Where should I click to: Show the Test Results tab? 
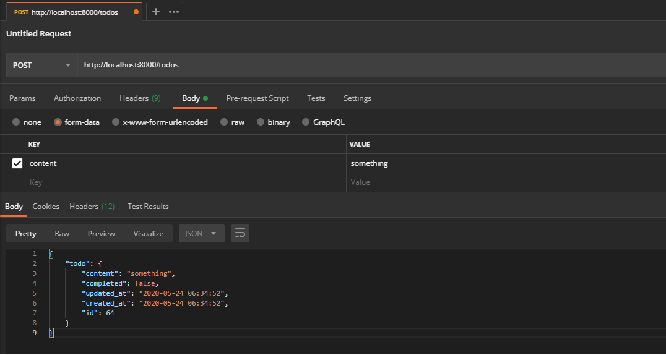pyautogui.click(x=148, y=207)
